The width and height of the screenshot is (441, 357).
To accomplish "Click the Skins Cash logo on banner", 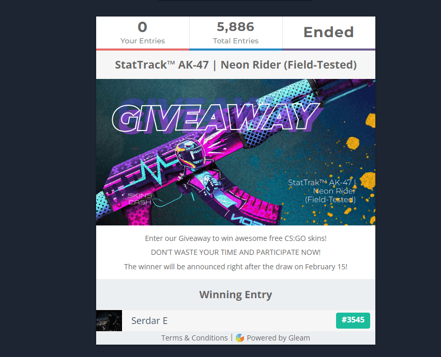I will tap(140, 199).
